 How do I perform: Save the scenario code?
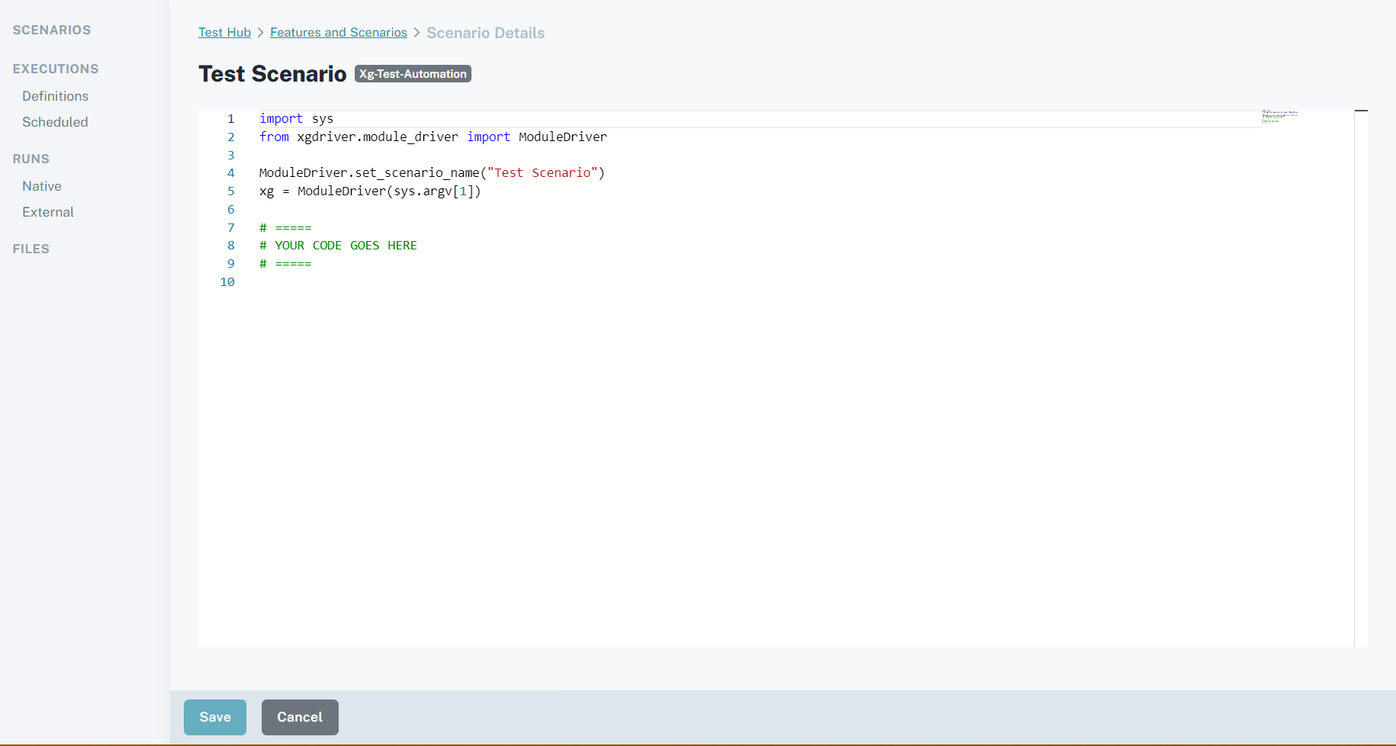coord(215,717)
